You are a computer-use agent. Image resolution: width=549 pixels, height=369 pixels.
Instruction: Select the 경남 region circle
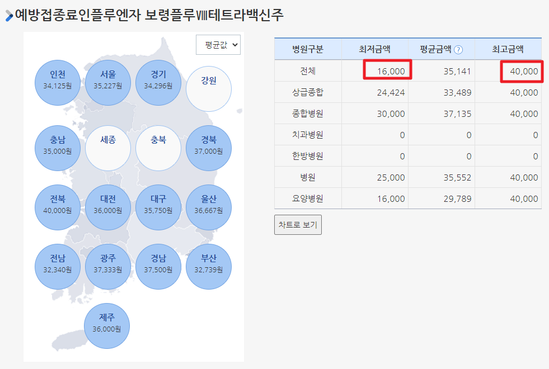tap(158, 267)
